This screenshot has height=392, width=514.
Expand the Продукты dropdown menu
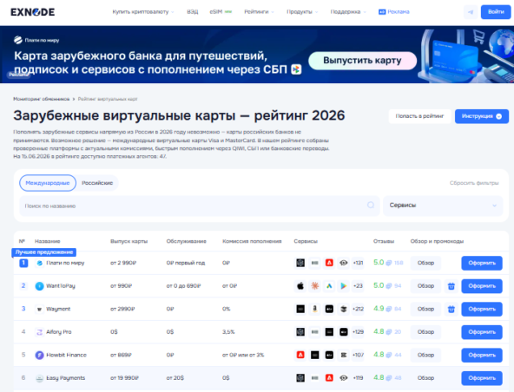[x=302, y=12]
